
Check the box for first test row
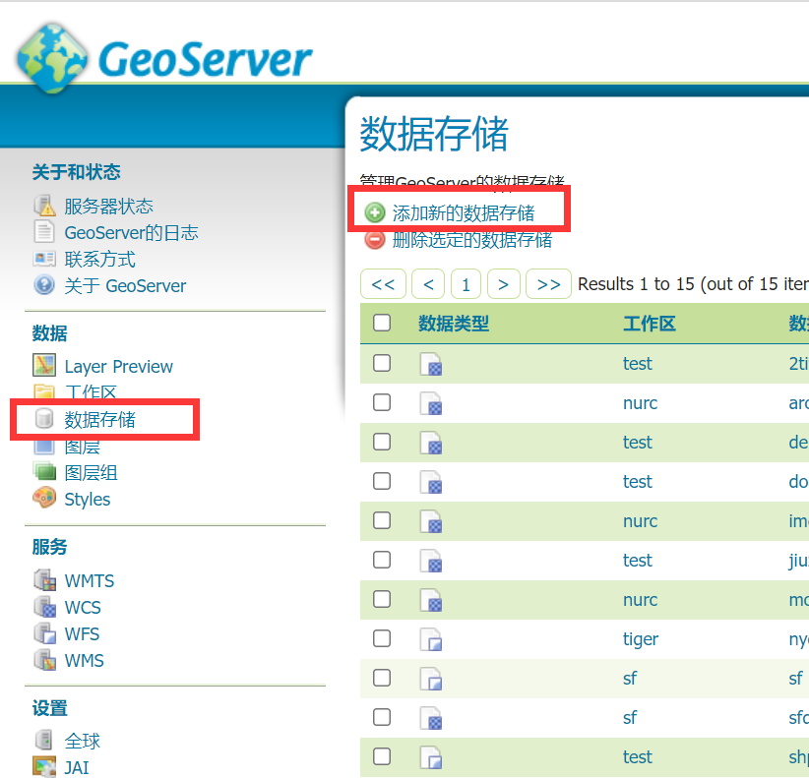coord(382,363)
